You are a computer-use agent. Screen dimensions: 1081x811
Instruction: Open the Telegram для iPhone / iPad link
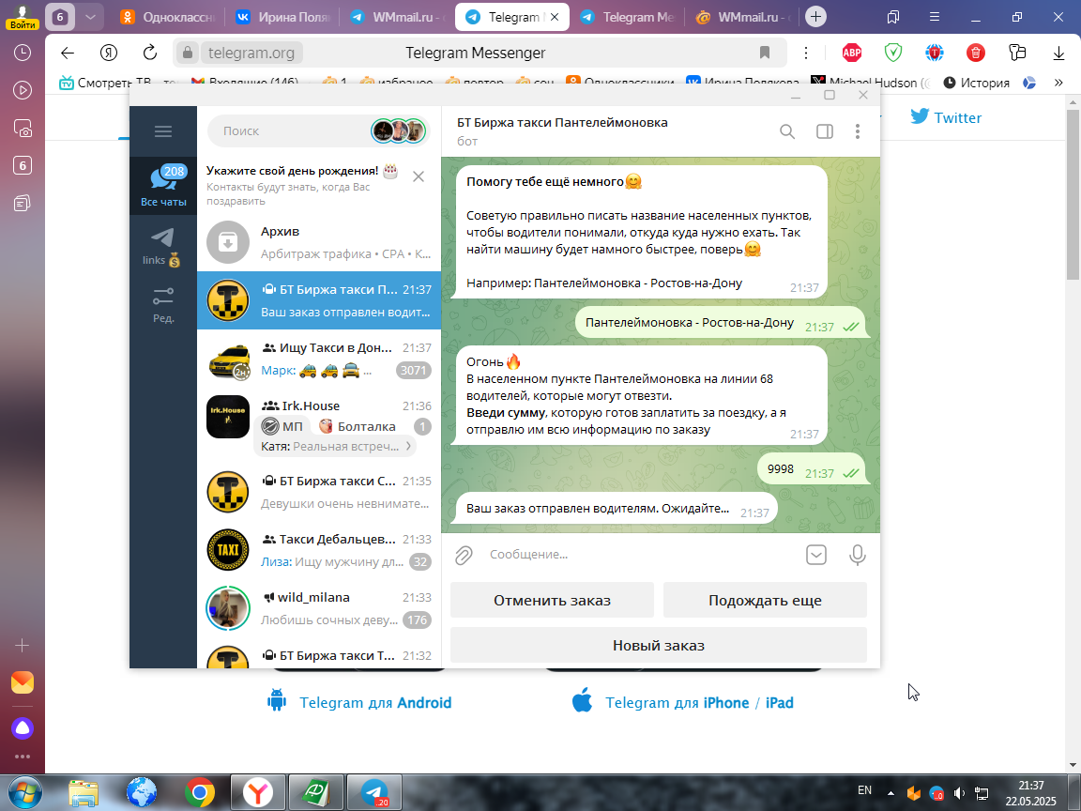click(682, 702)
